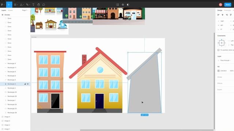Select the Desktop frame layer
The height and width of the screenshot is (131, 234).
7,15
